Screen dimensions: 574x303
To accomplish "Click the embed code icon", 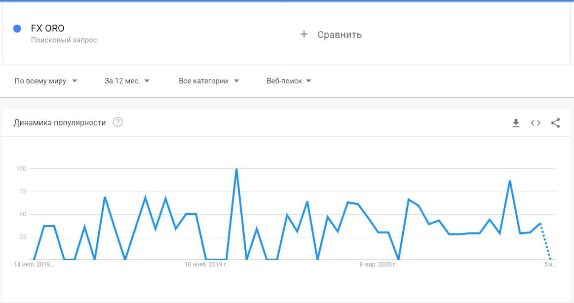I will point(536,123).
